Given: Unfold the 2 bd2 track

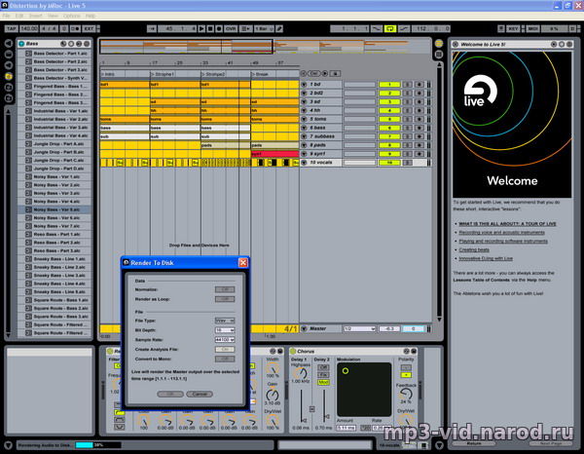Looking at the screenshot, I should [304, 94].
